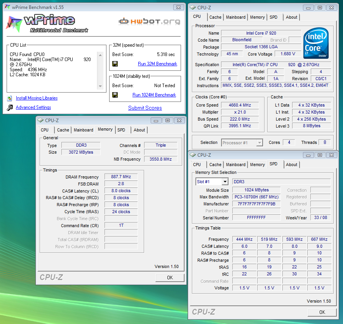Switch to SPD tab in top CPU-Z window
The height and width of the screenshot is (324, 343).
pos(273,17)
